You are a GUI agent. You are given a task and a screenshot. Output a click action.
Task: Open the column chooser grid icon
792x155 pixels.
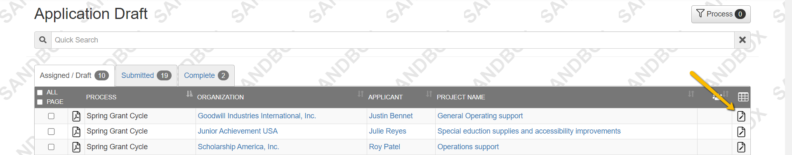pyautogui.click(x=743, y=97)
